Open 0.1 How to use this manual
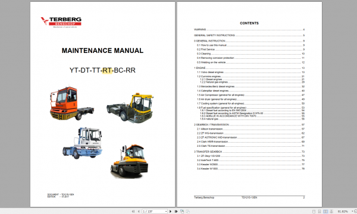357x214 pixels. pos(250,45)
